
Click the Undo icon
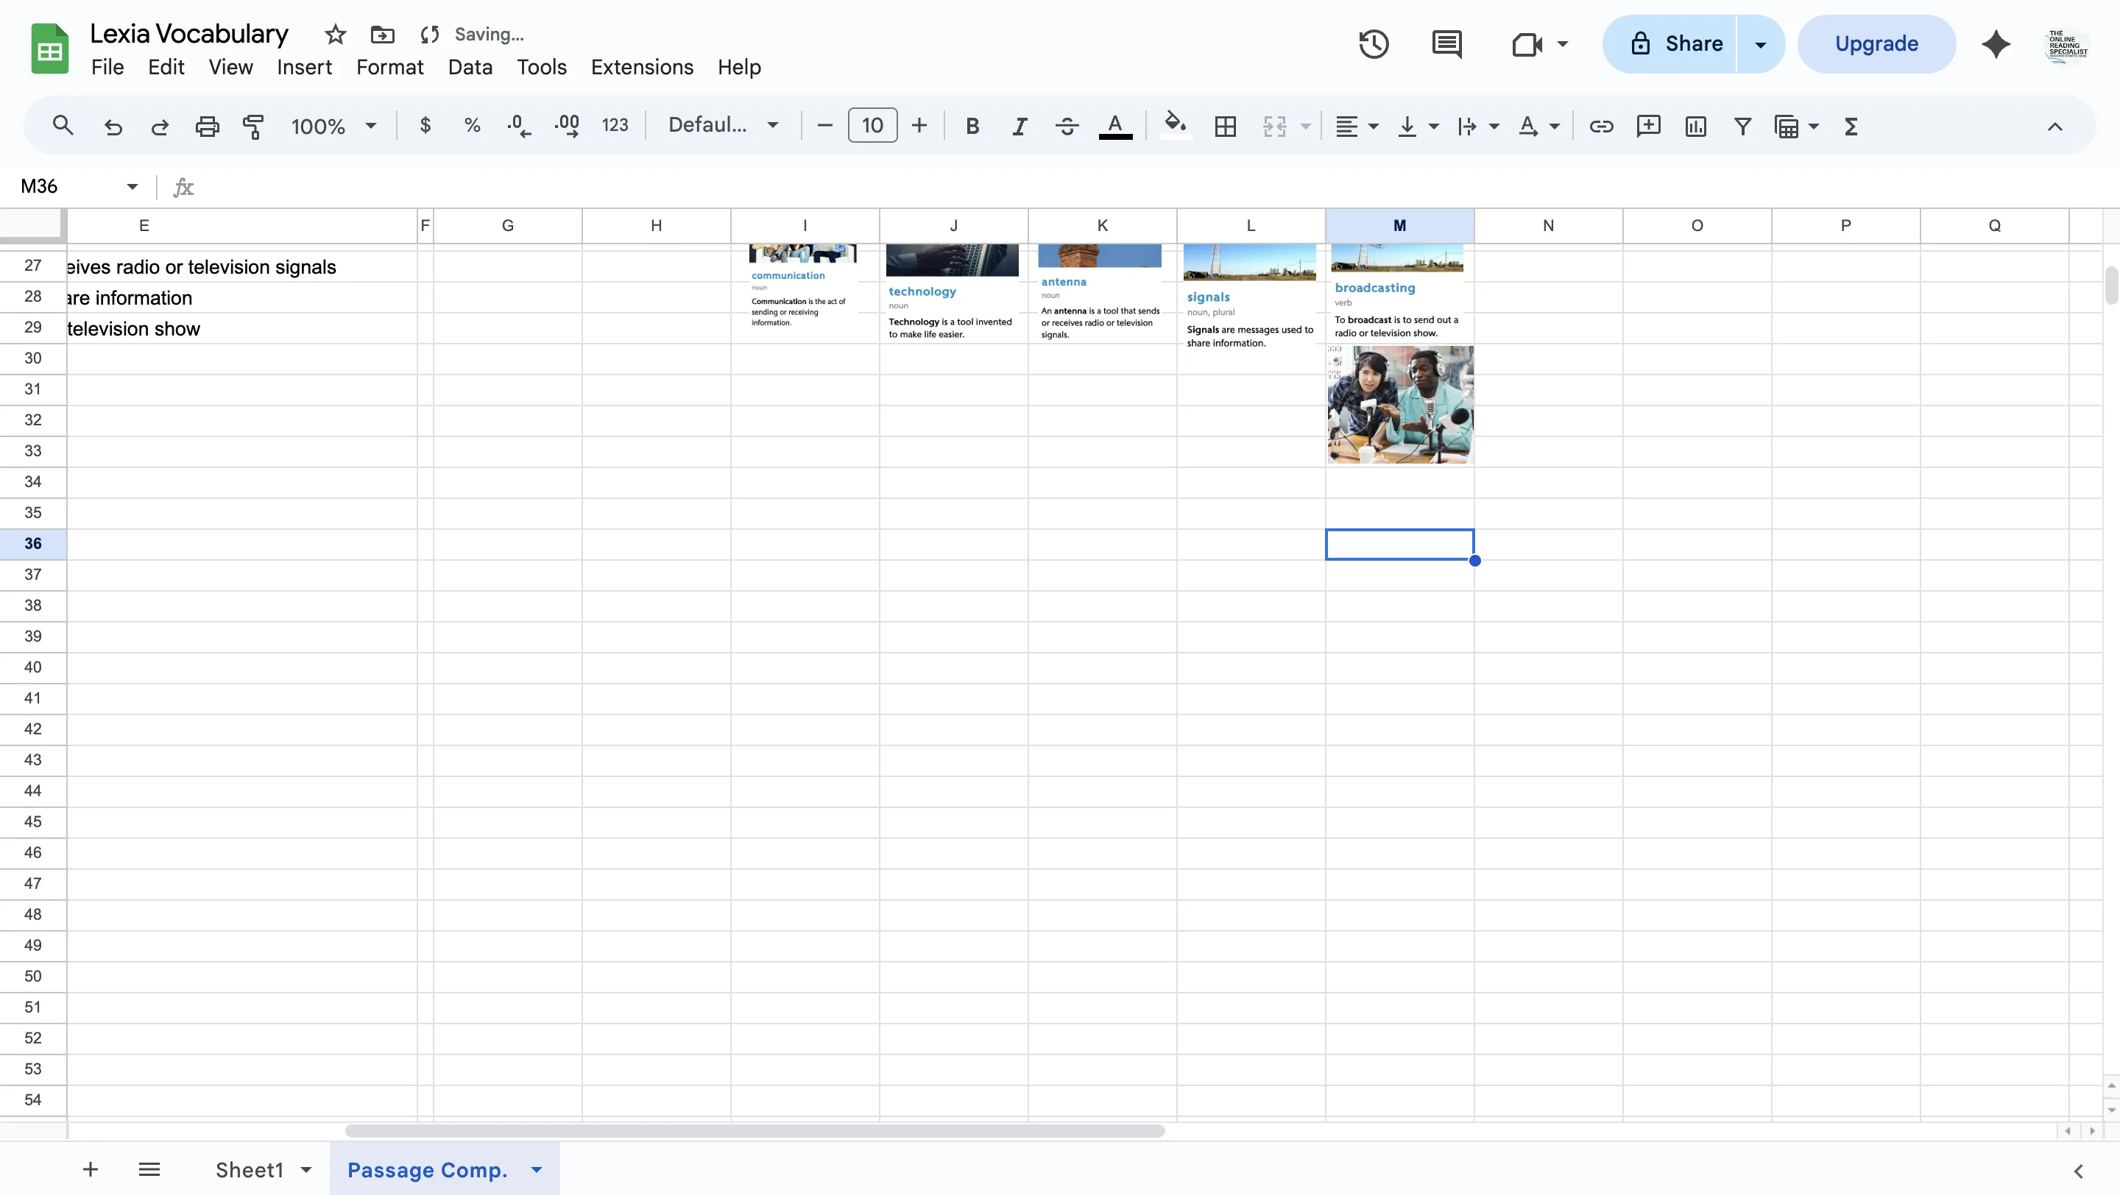pos(113,125)
